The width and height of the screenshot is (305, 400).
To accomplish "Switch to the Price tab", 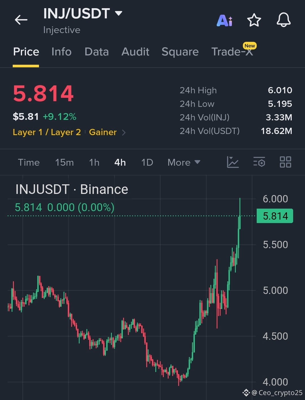I will tap(26, 52).
